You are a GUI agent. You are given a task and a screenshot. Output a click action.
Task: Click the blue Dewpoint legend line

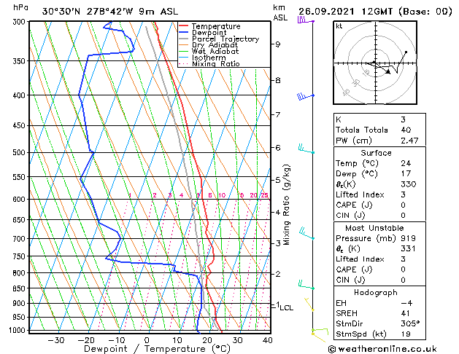pyautogui.click(x=183, y=33)
